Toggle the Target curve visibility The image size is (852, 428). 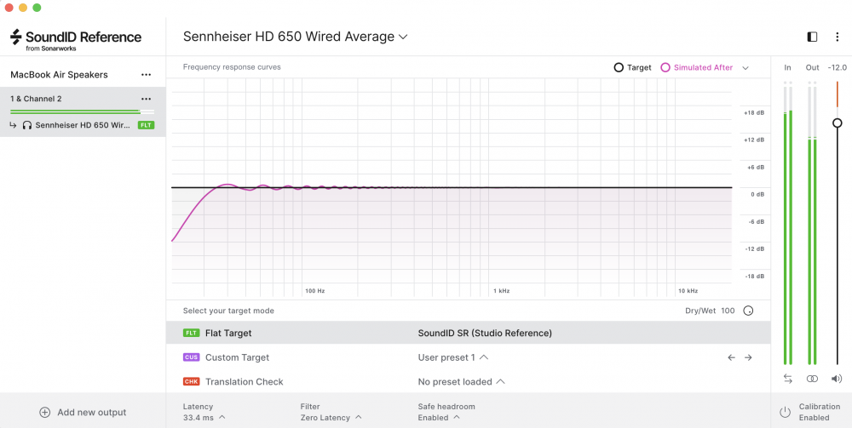pyautogui.click(x=632, y=67)
